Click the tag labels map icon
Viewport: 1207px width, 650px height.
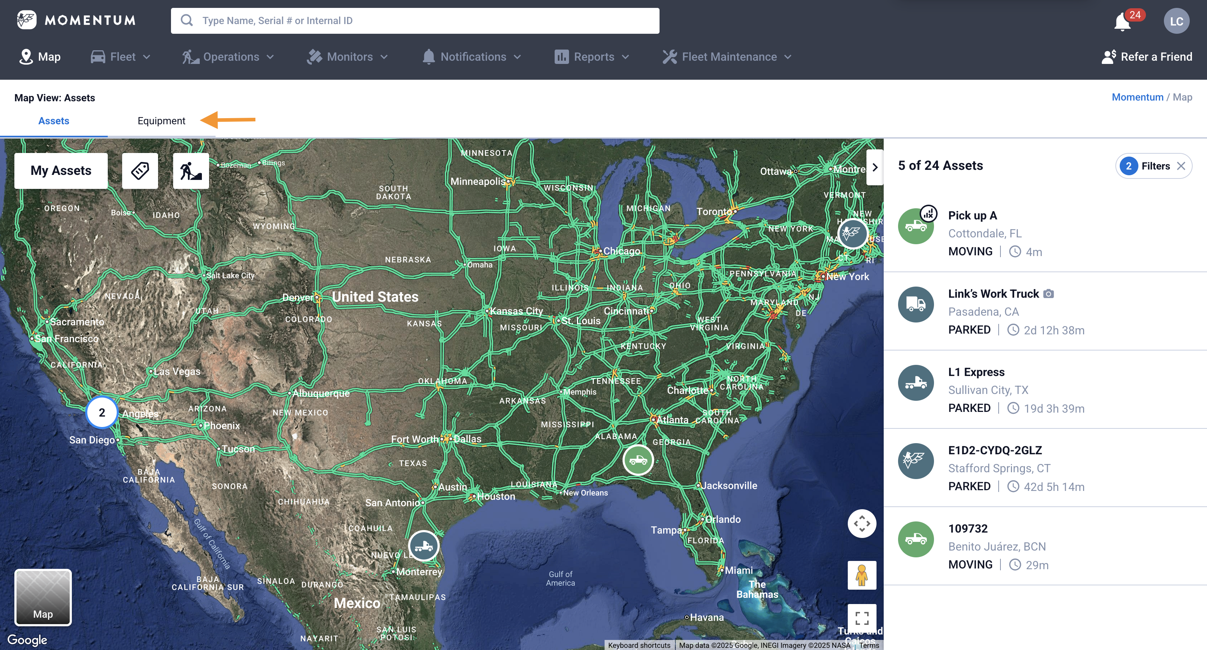click(x=140, y=171)
